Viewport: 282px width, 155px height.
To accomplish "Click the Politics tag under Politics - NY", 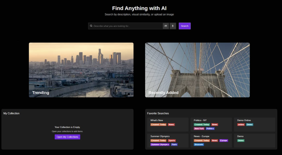I will click(210, 129).
